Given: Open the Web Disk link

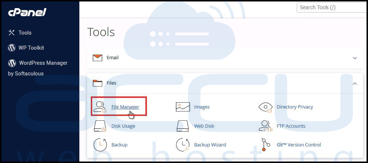Looking at the screenshot, I should point(204,126).
